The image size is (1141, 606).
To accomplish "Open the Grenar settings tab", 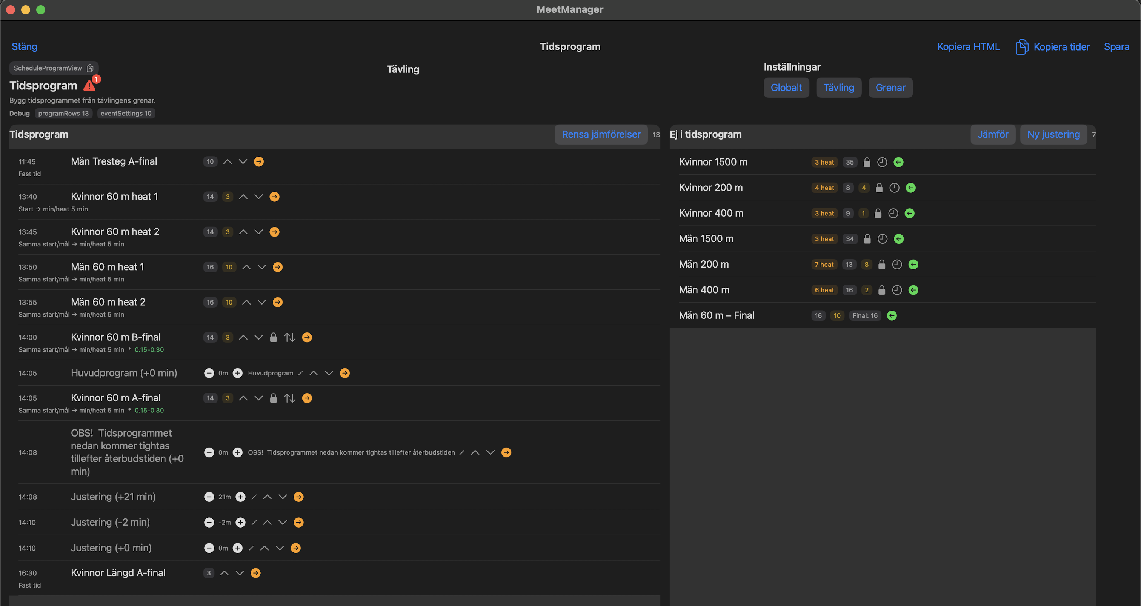I will tap(890, 88).
